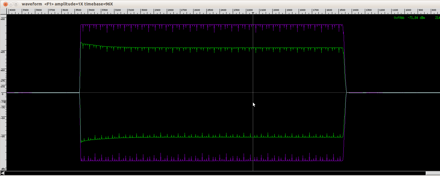Click the 3900 mark on time ruler
This screenshot has height=176, width=440.
(26, 10)
